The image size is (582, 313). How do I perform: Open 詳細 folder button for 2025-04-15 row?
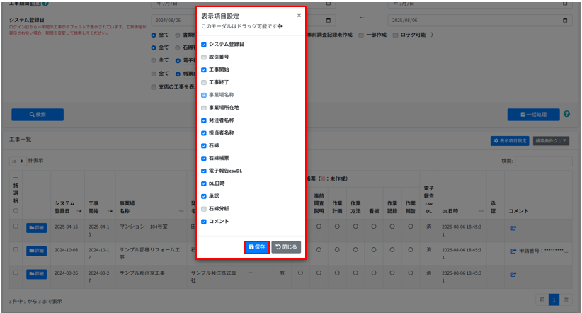click(35, 227)
